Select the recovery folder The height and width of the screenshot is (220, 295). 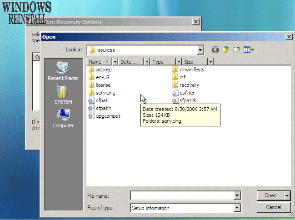point(189,85)
